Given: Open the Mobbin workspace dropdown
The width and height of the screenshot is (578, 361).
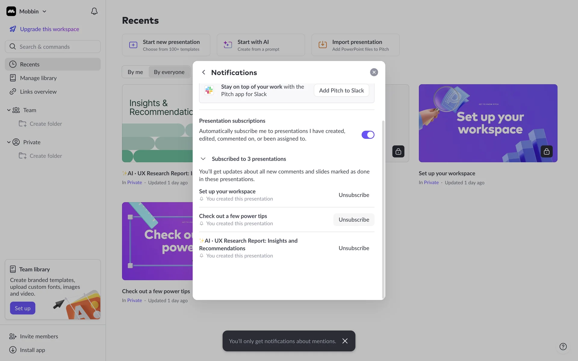Looking at the screenshot, I should click(44, 11).
